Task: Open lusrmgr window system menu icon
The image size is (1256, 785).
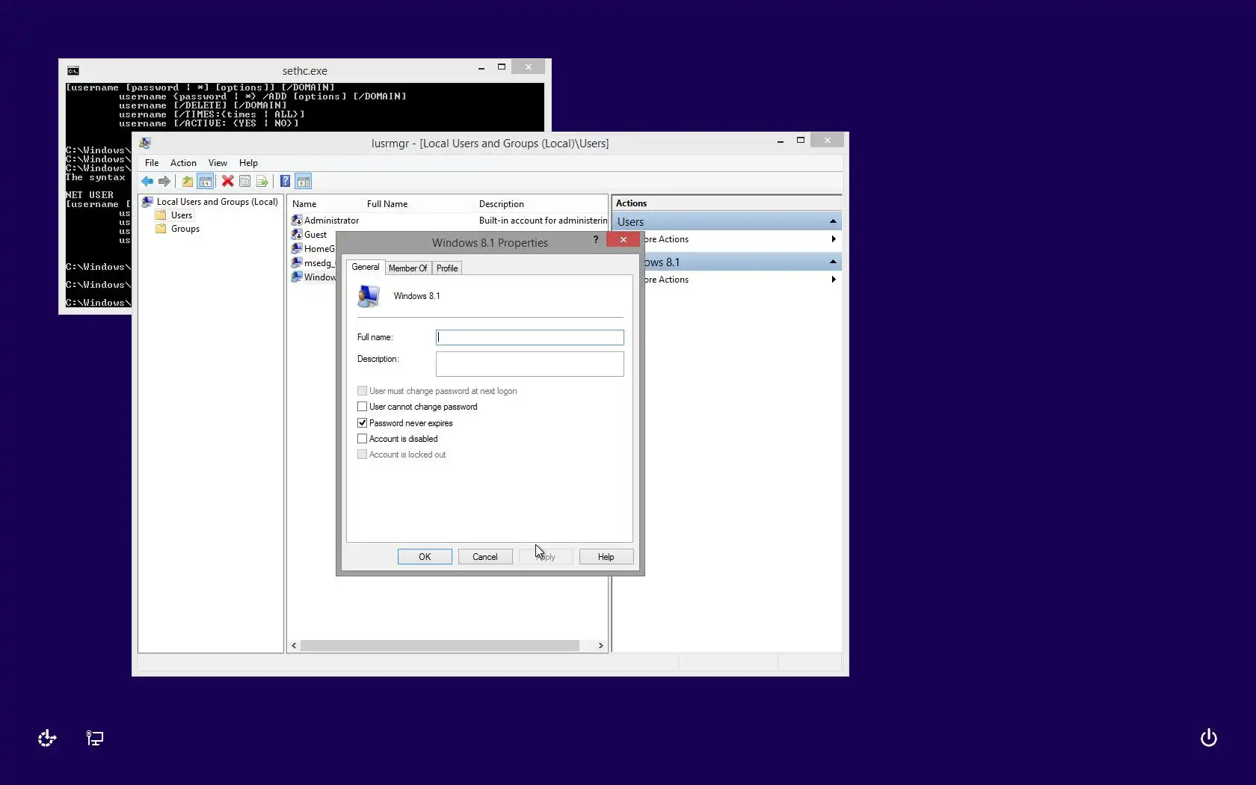Action: coord(145,143)
